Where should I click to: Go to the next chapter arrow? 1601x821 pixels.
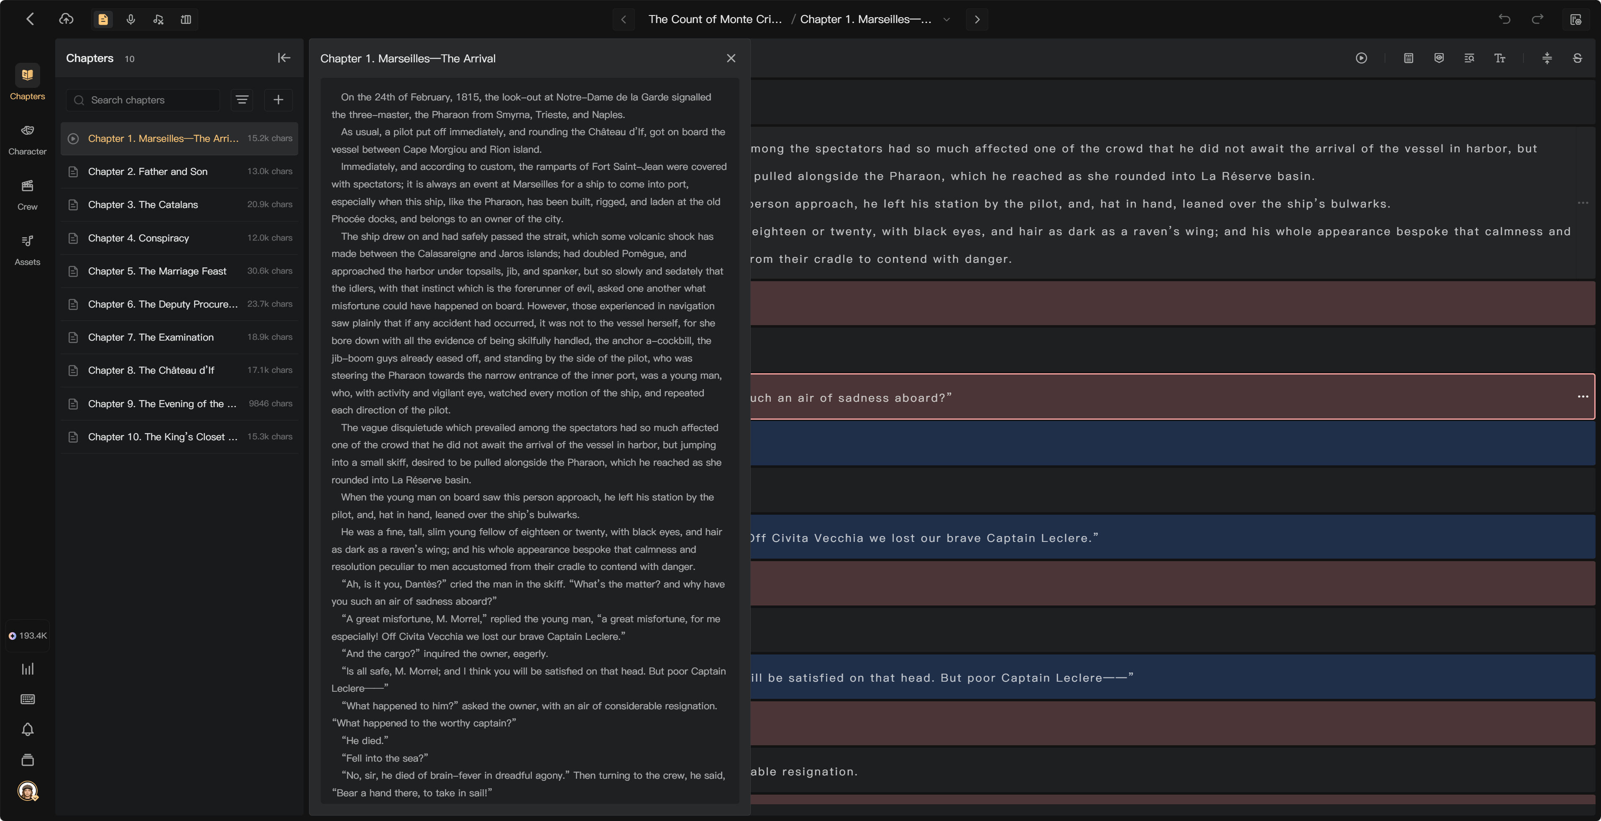click(x=977, y=19)
